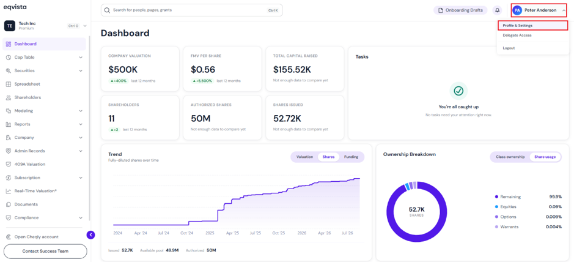The width and height of the screenshot is (574, 262).
Task: Click the eqvista logo
Action: tap(15, 7)
